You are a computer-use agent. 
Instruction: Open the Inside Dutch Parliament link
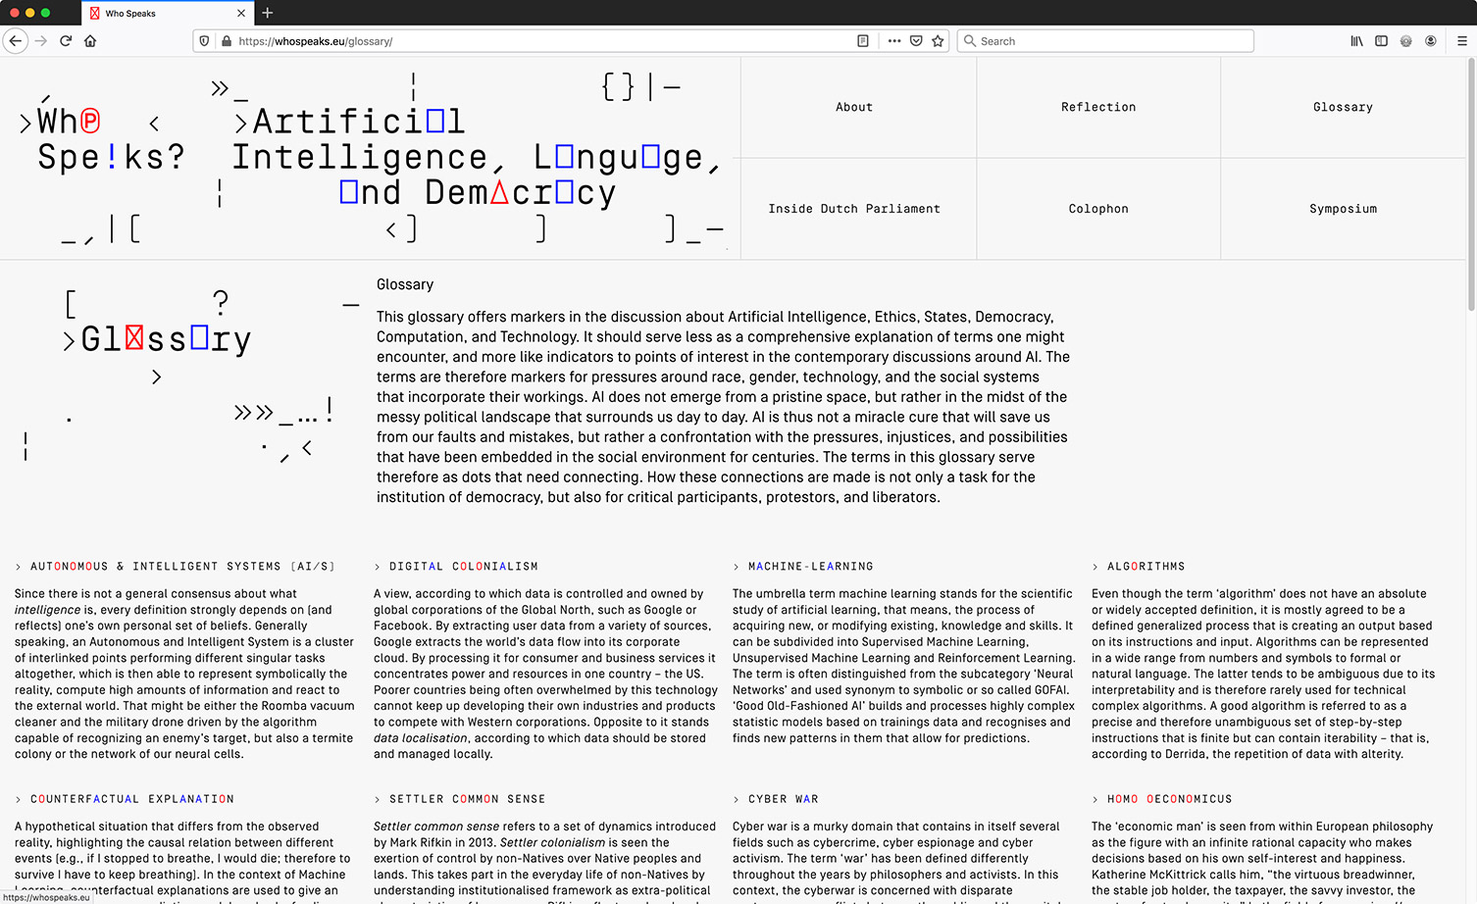[x=853, y=209]
